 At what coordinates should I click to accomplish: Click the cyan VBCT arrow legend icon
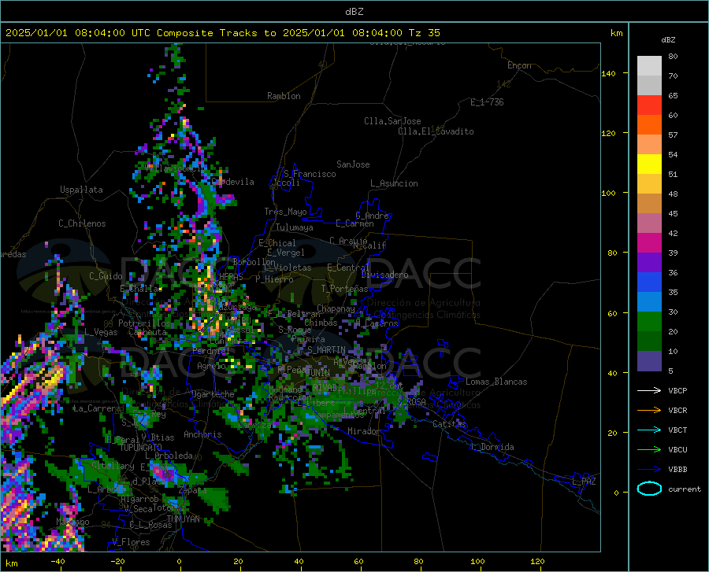pyautogui.click(x=649, y=430)
